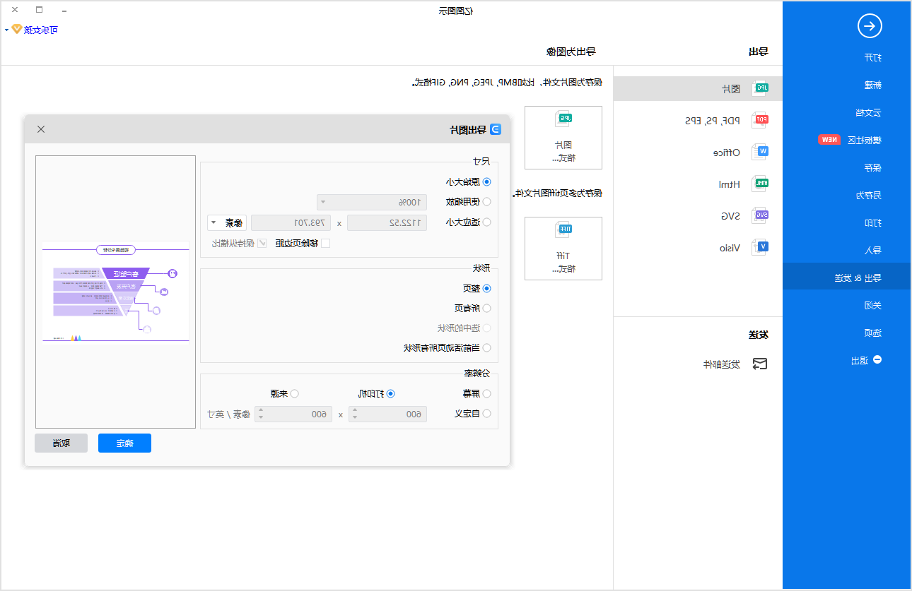
Task: Click the 793.701 height input field
Action: 291,222
